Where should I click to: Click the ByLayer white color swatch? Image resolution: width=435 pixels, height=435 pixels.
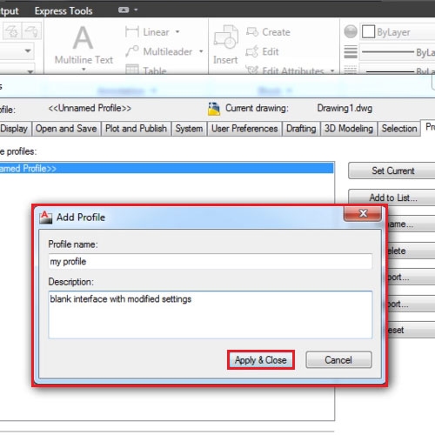368,31
